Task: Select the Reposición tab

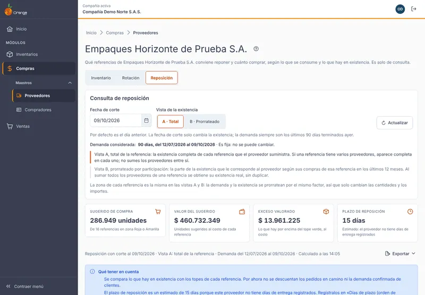Action: (161, 78)
